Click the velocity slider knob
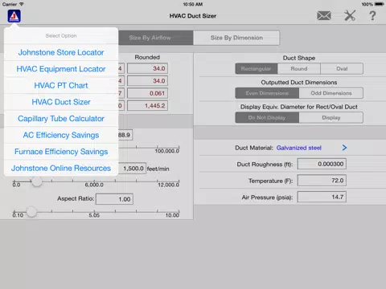This screenshot has width=386, height=289. pyautogui.click(x=36, y=181)
